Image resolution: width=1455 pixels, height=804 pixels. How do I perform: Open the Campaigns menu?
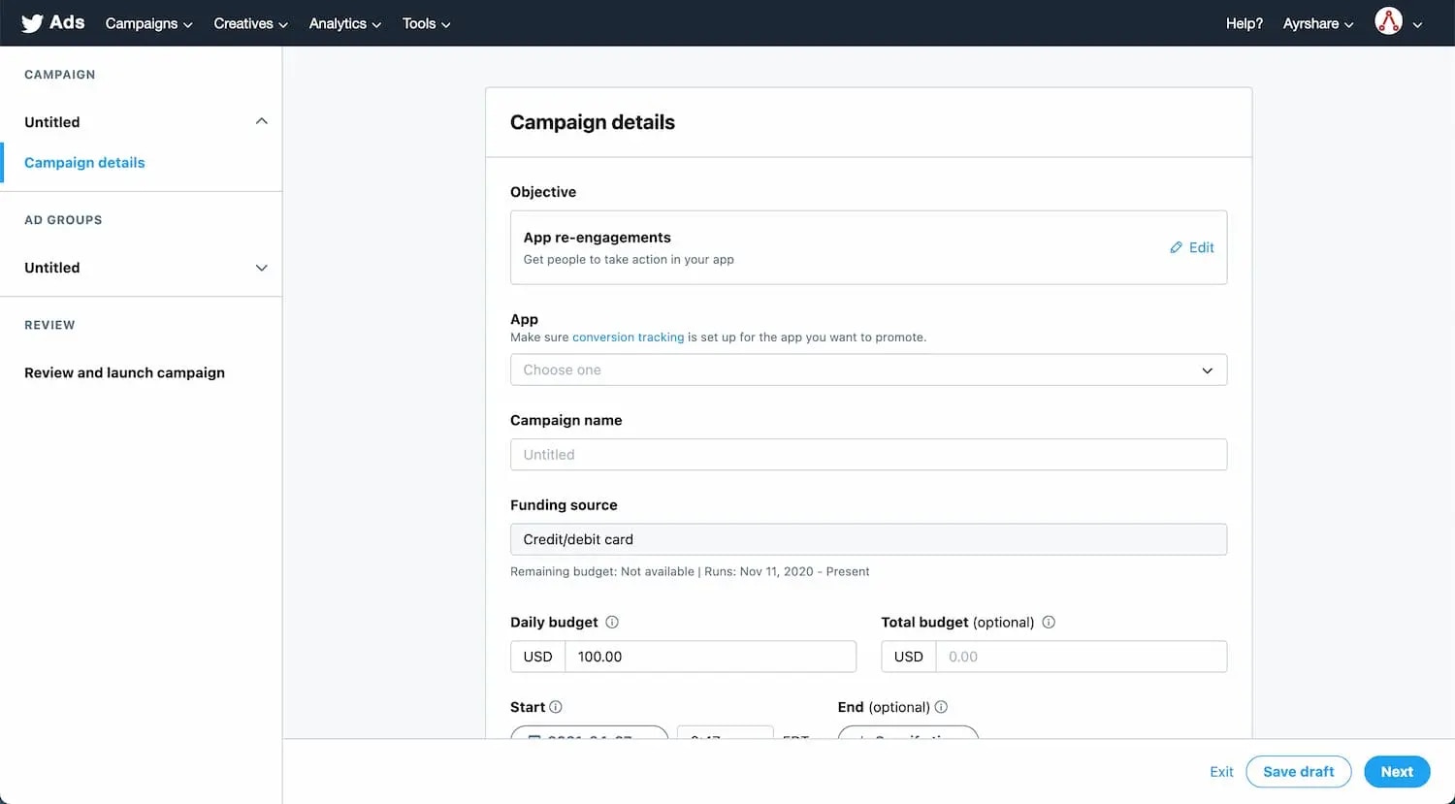tap(148, 23)
